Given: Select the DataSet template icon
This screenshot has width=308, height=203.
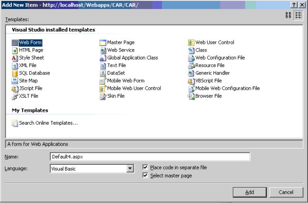Looking at the screenshot, I should (x=103, y=73).
